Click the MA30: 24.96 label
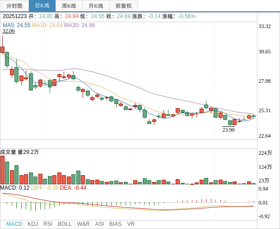280x229 pixels. (x=79, y=25)
